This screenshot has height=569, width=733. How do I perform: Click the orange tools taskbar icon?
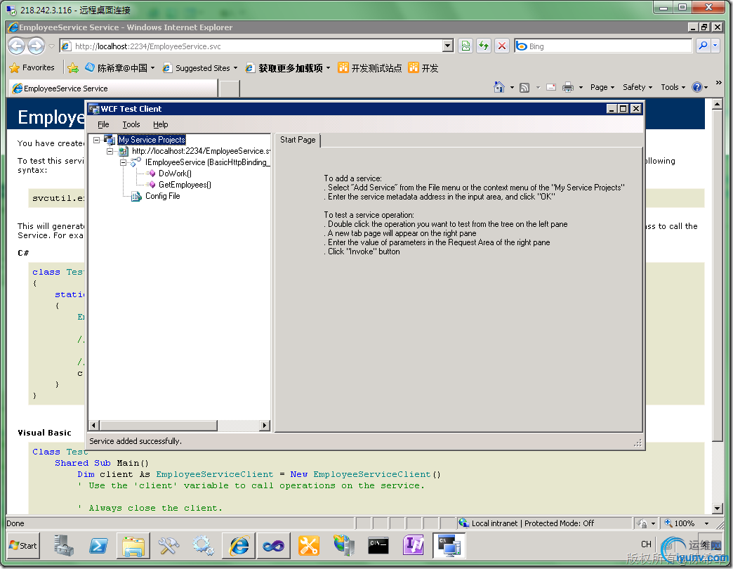tap(309, 546)
